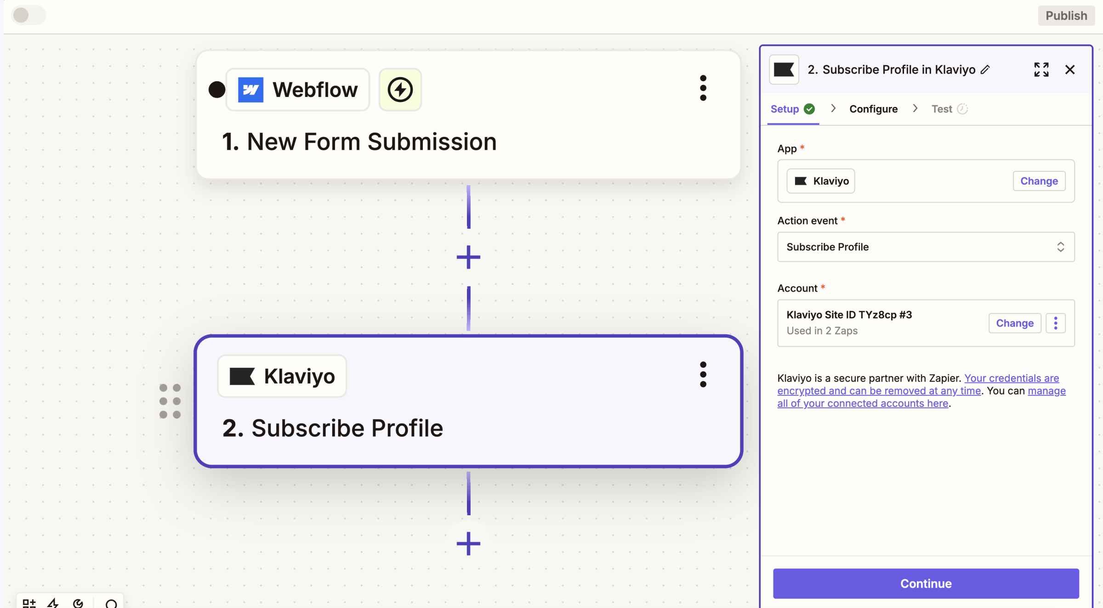1103x608 pixels.
Task: Grab the drag handle beside Klaviyo step
Action: pyautogui.click(x=170, y=401)
